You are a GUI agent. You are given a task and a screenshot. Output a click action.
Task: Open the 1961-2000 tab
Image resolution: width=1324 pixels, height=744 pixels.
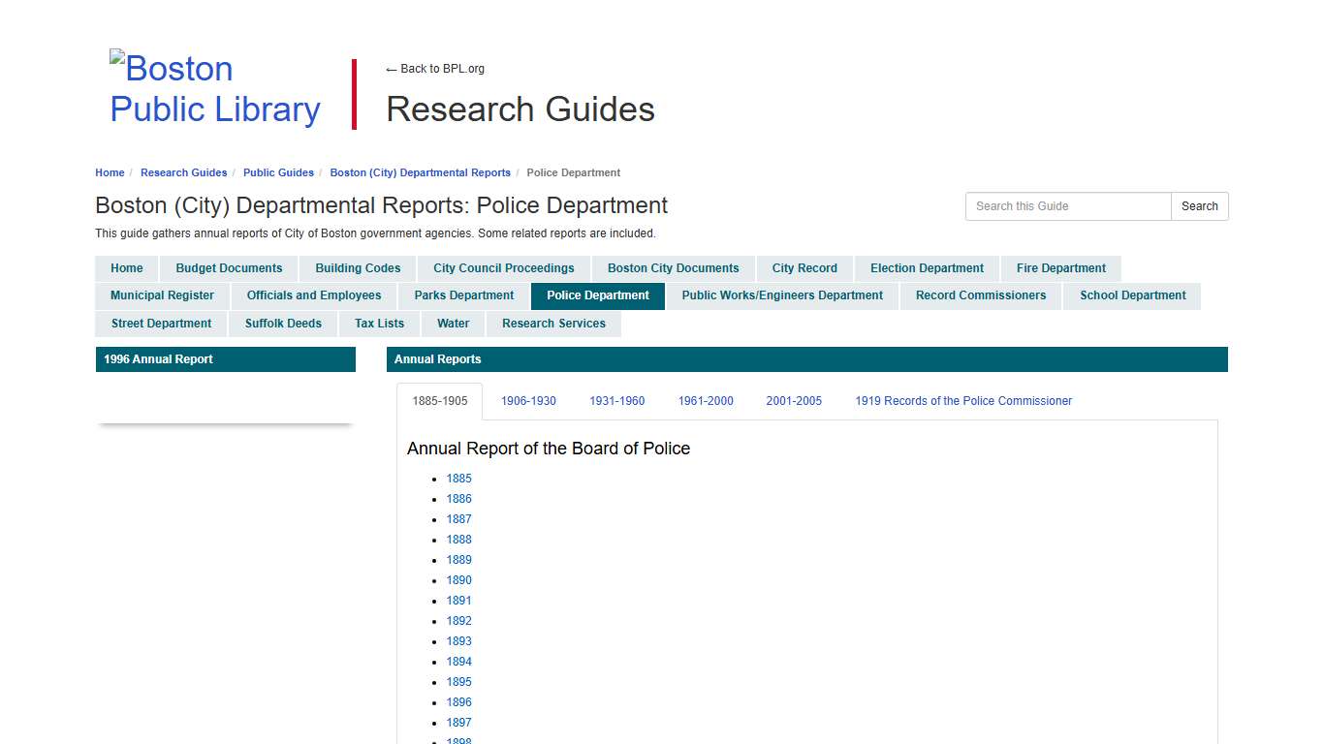[x=705, y=400]
